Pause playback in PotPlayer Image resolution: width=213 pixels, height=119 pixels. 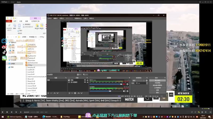pos(2,112)
